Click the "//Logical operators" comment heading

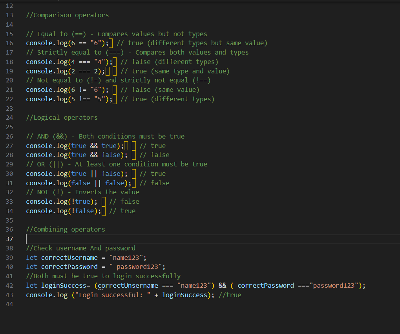[62, 117]
